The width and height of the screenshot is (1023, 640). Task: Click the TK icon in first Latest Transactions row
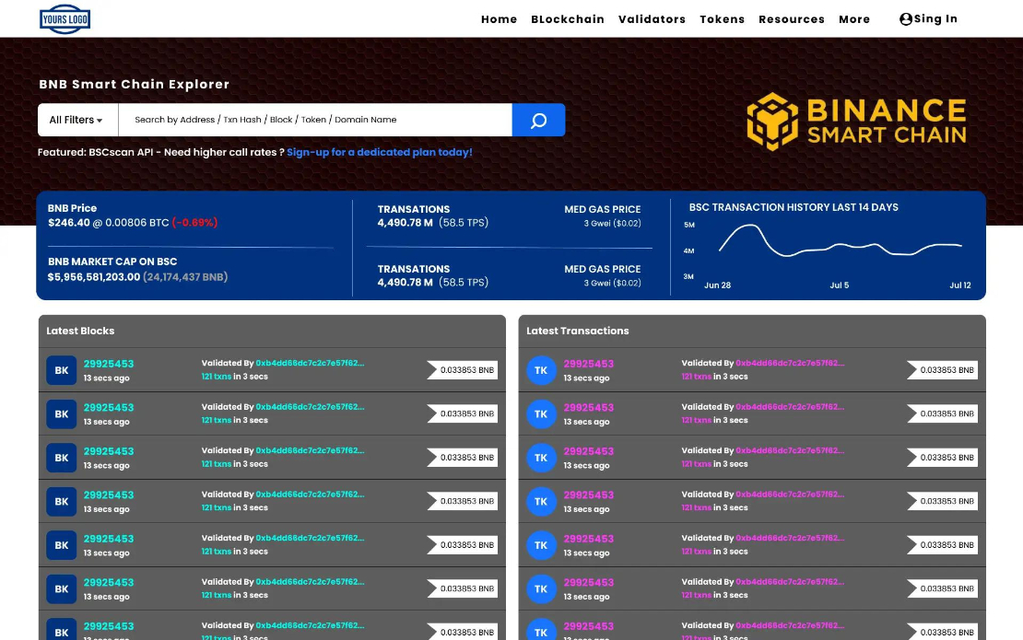[541, 370]
